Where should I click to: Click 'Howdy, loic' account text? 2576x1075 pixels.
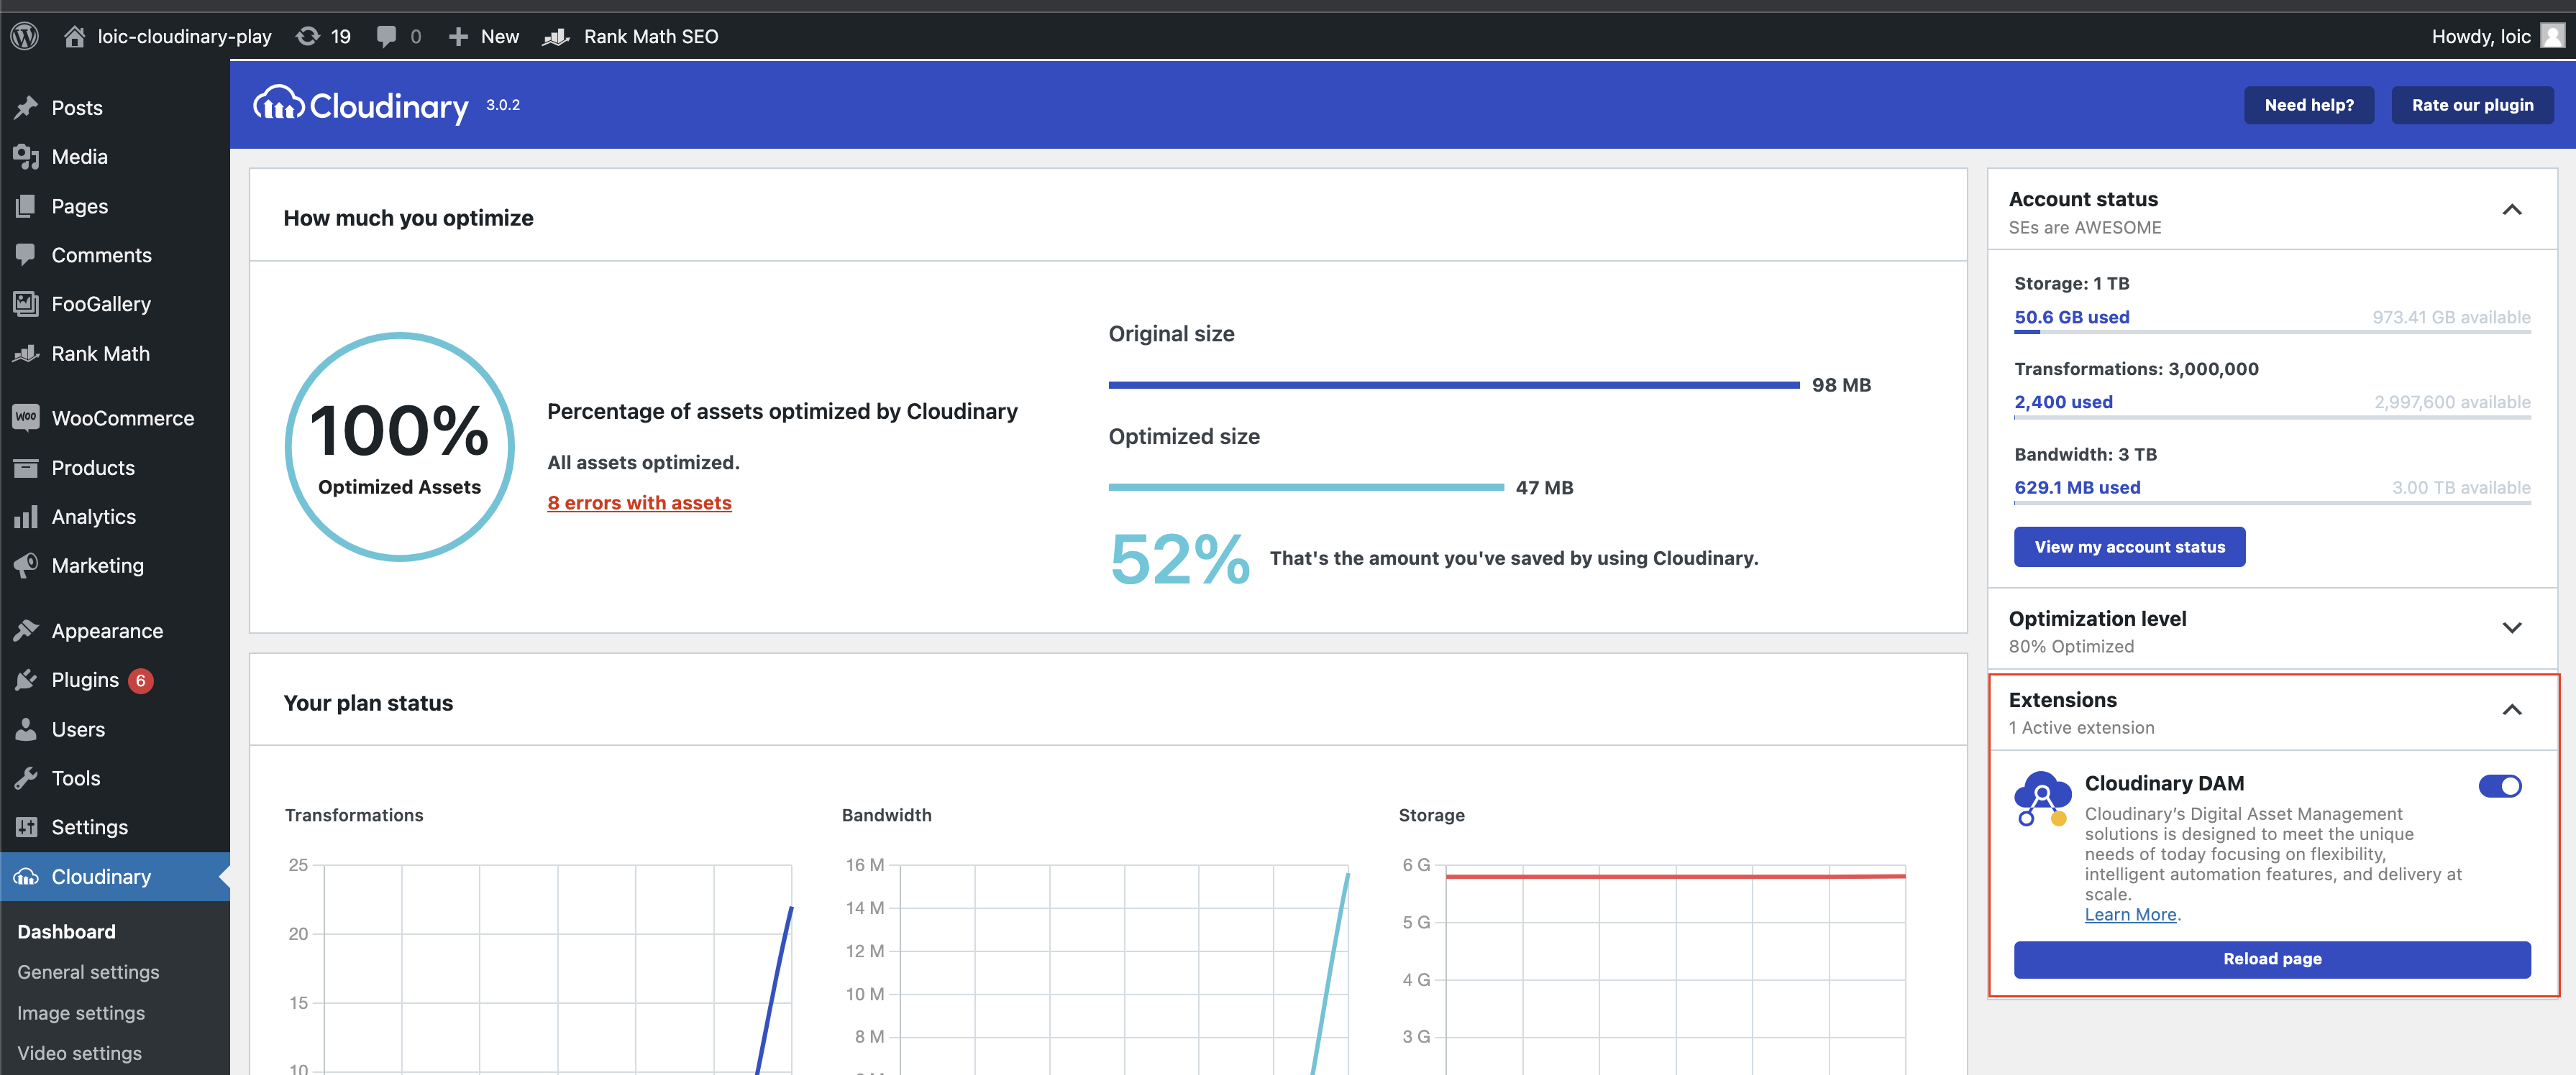[2481, 36]
